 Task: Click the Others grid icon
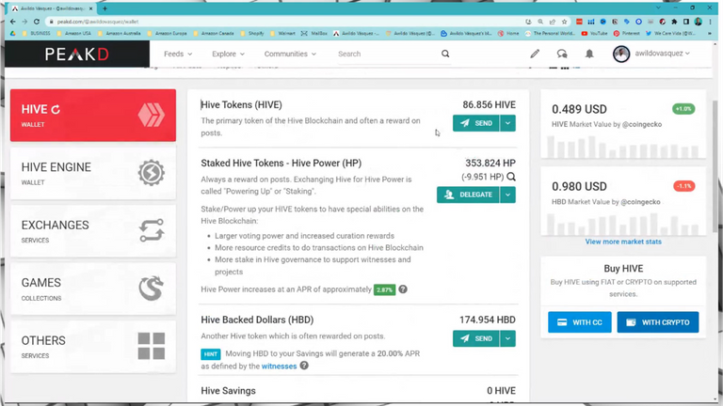(152, 346)
